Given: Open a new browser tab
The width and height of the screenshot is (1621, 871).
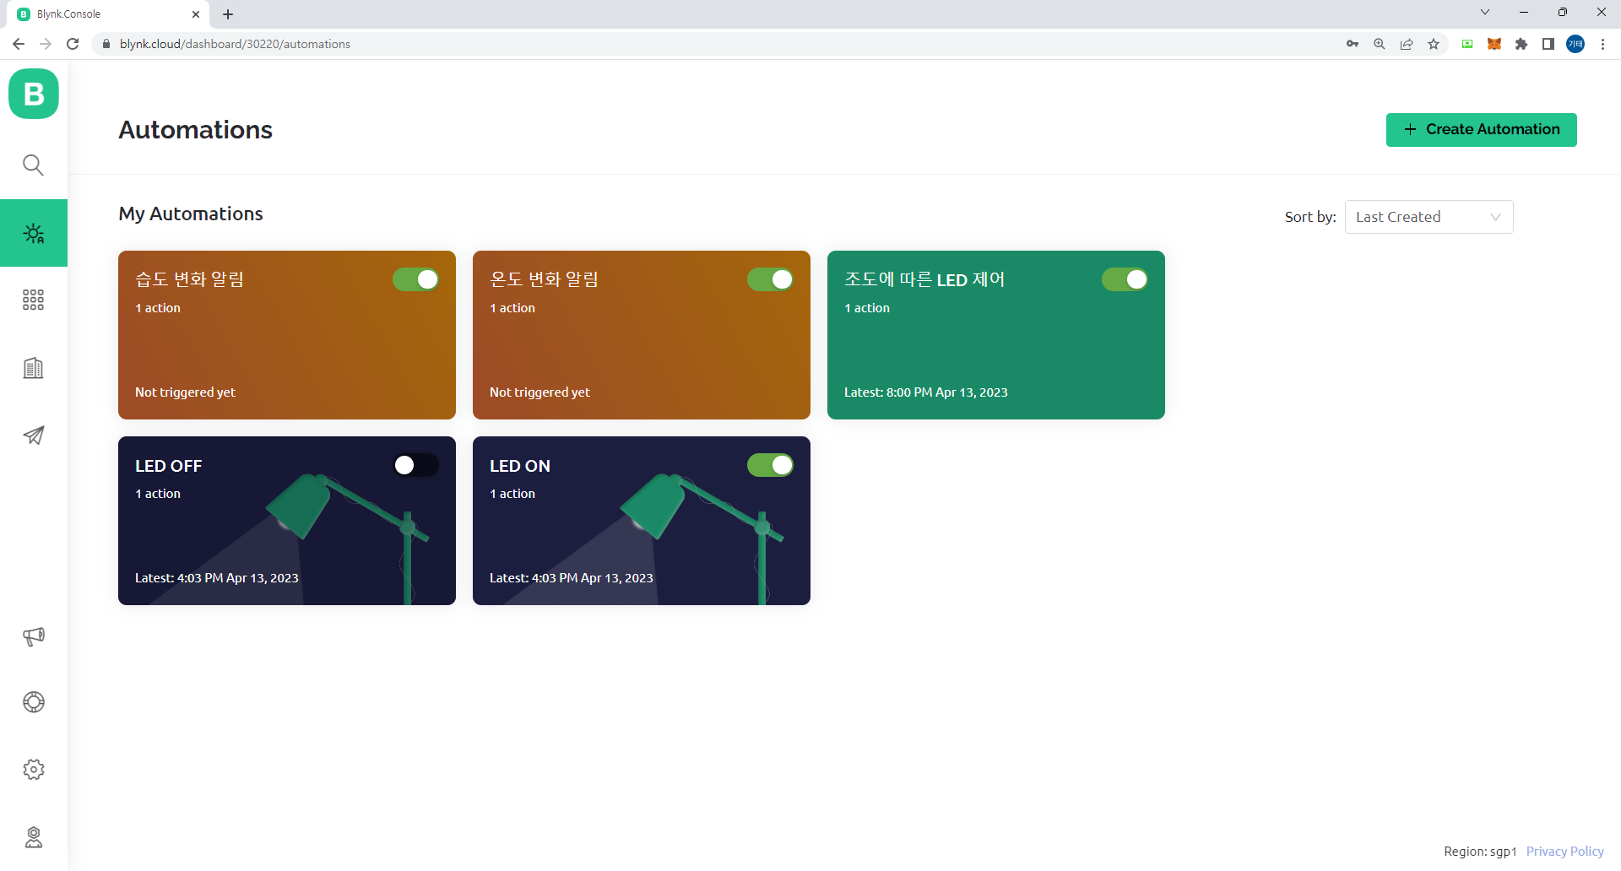Looking at the screenshot, I should (228, 14).
